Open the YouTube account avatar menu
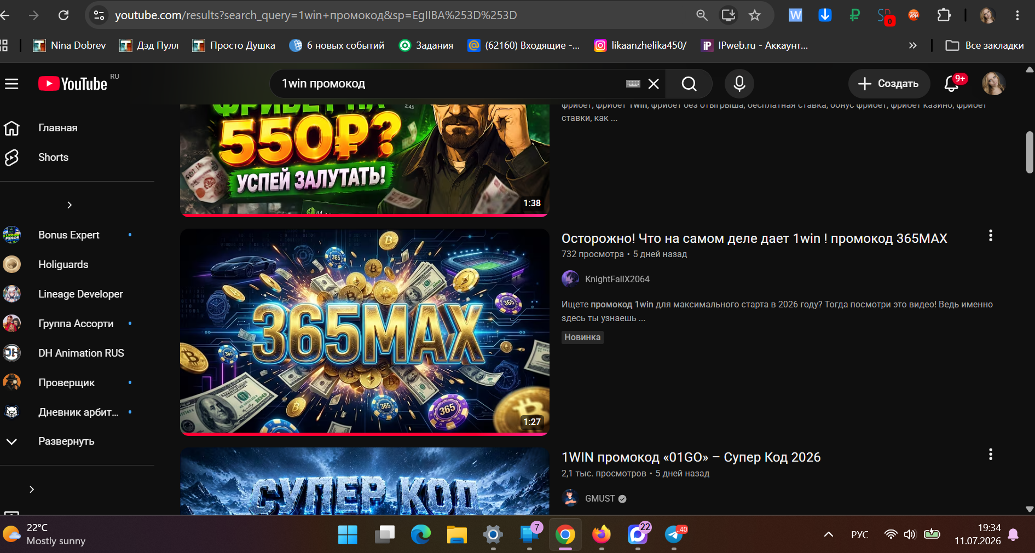 993,84
